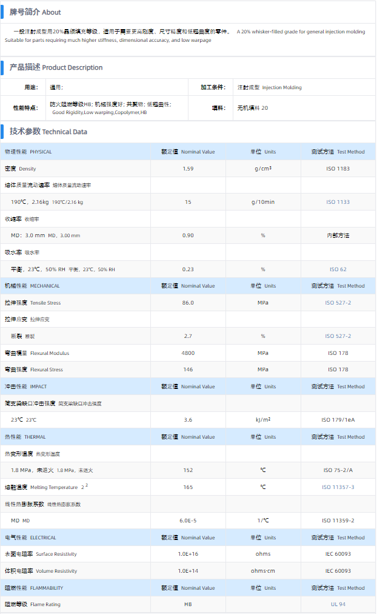Click the ISO 1133 test method link
Screen dimensions: 377x614
[x=338, y=202]
